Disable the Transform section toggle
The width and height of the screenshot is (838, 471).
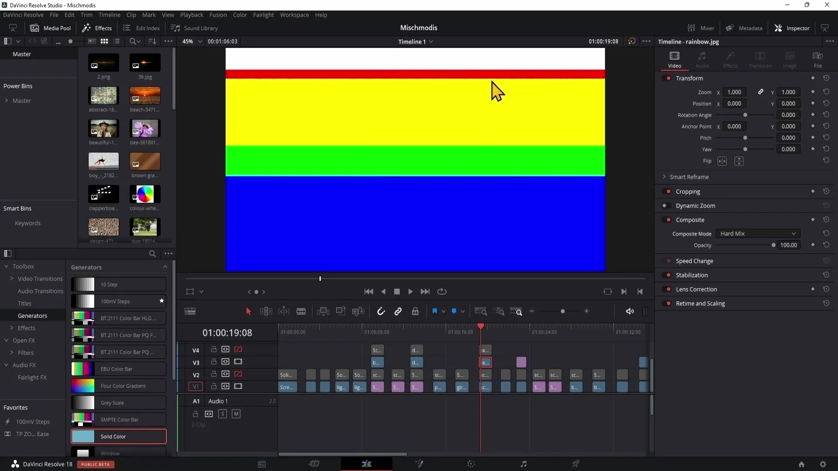pyautogui.click(x=667, y=78)
